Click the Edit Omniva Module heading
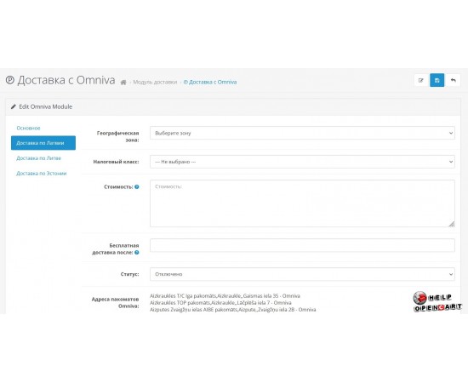Image resolution: width=468 pixels, height=383 pixels. coord(46,106)
